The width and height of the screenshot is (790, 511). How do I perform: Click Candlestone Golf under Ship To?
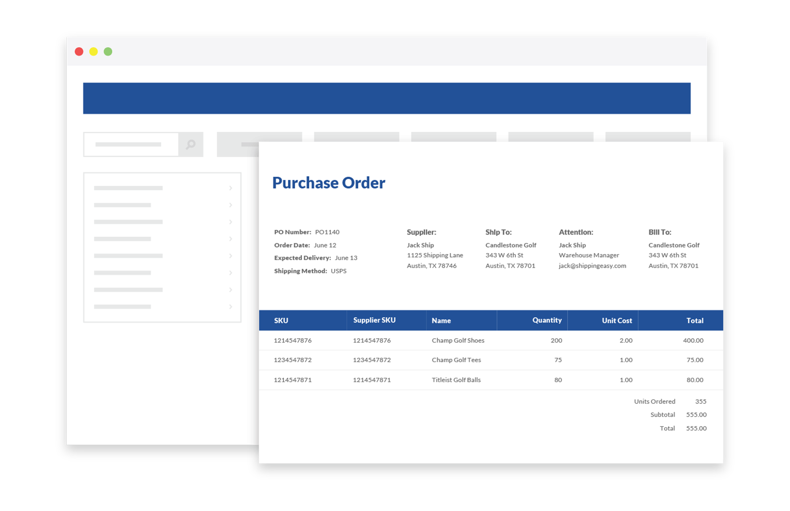pos(510,245)
